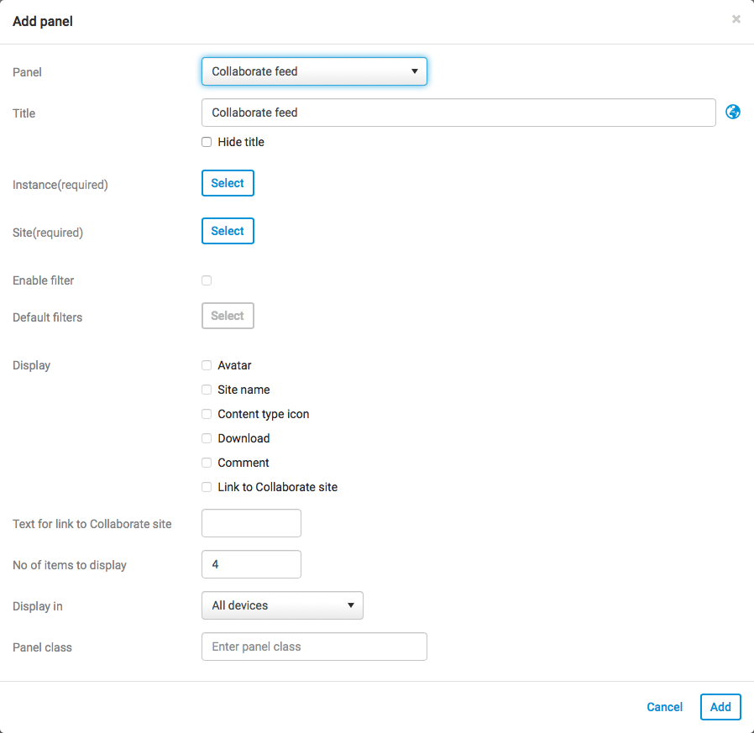The width and height of the screenshot is (754, 733).
Task: Toggle Link to Collaborate site checkbox
Action: 207,487
